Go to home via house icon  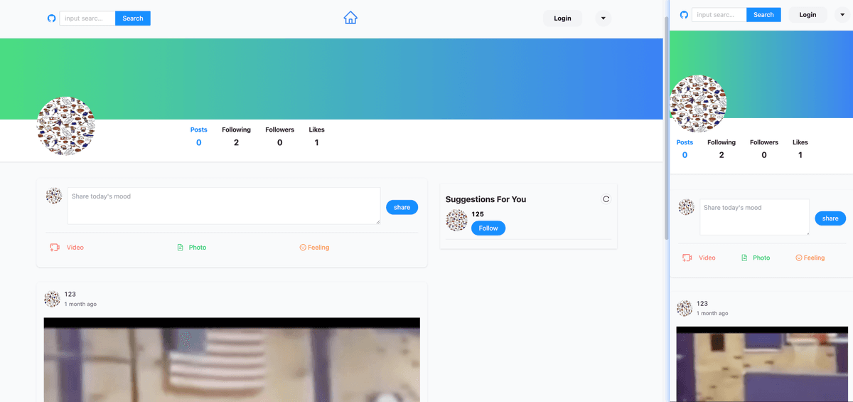[x=350, y=18]
